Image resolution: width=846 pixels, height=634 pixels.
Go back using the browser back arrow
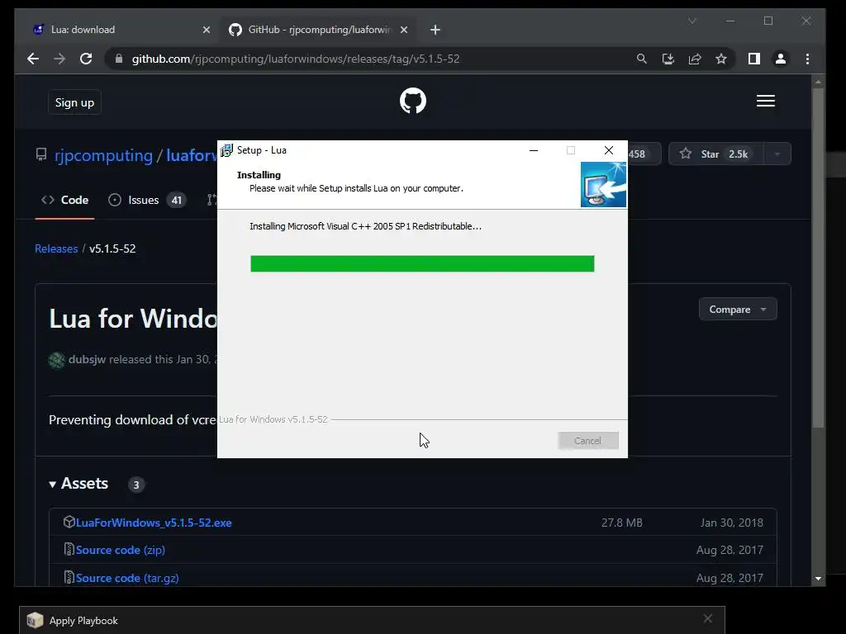[33, 59]
